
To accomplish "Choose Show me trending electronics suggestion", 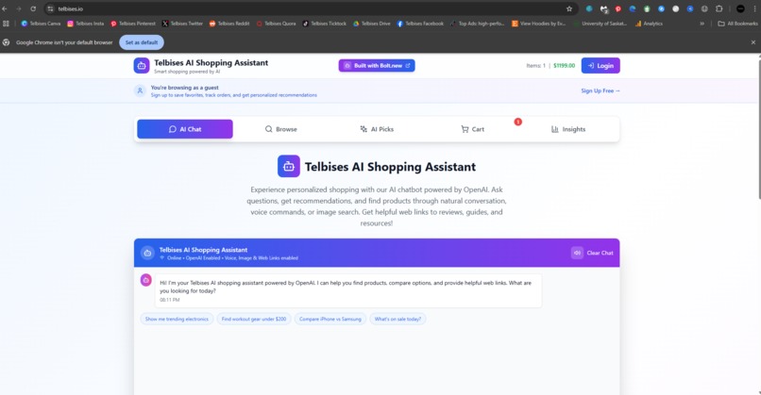I will [x=177, y=319].
